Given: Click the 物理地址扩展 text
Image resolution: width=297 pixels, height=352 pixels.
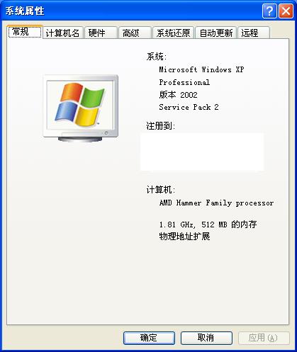Looking at the screenshot, I should (184, 237).
